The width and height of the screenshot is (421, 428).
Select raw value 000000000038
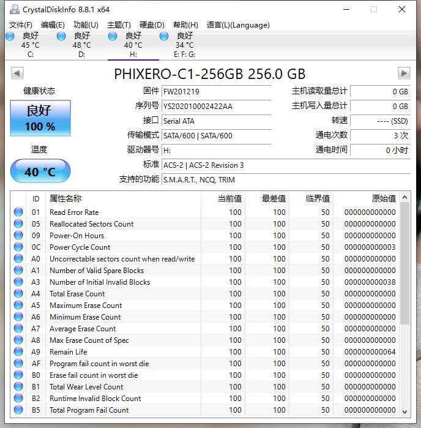[370, 282]
